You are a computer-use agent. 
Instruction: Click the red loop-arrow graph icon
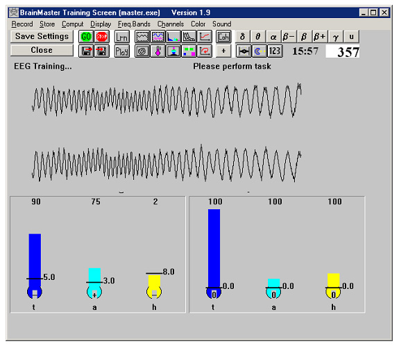point(205,51)
